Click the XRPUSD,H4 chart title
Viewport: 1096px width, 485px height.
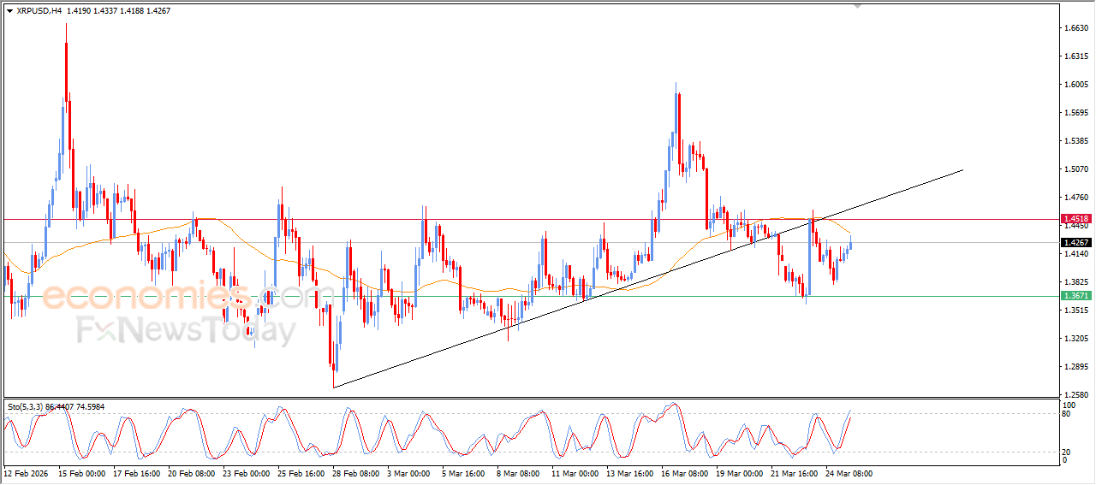[x=39, y=11]
